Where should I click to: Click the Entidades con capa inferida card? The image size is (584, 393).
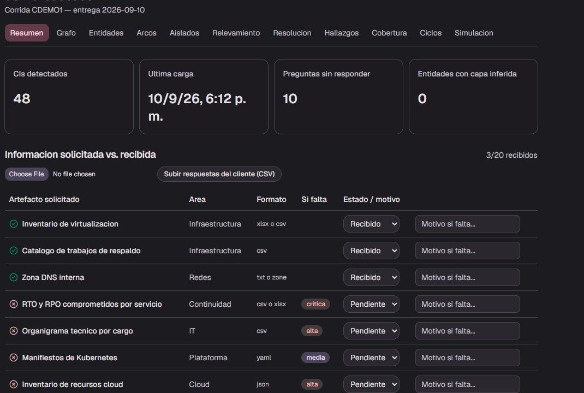point(473,97)
